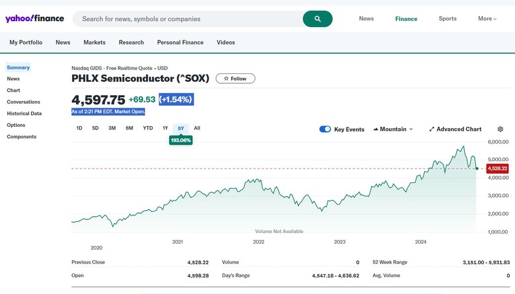Open the Mountain chart type dropdown
This screenshot has width=515, height=294.
click(393, 129)
